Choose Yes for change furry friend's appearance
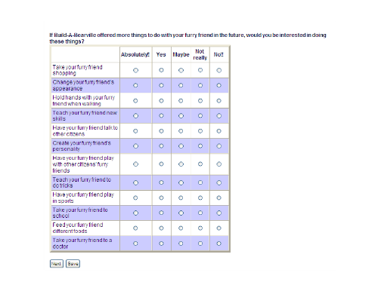378x291 pixels. point(161,85)
